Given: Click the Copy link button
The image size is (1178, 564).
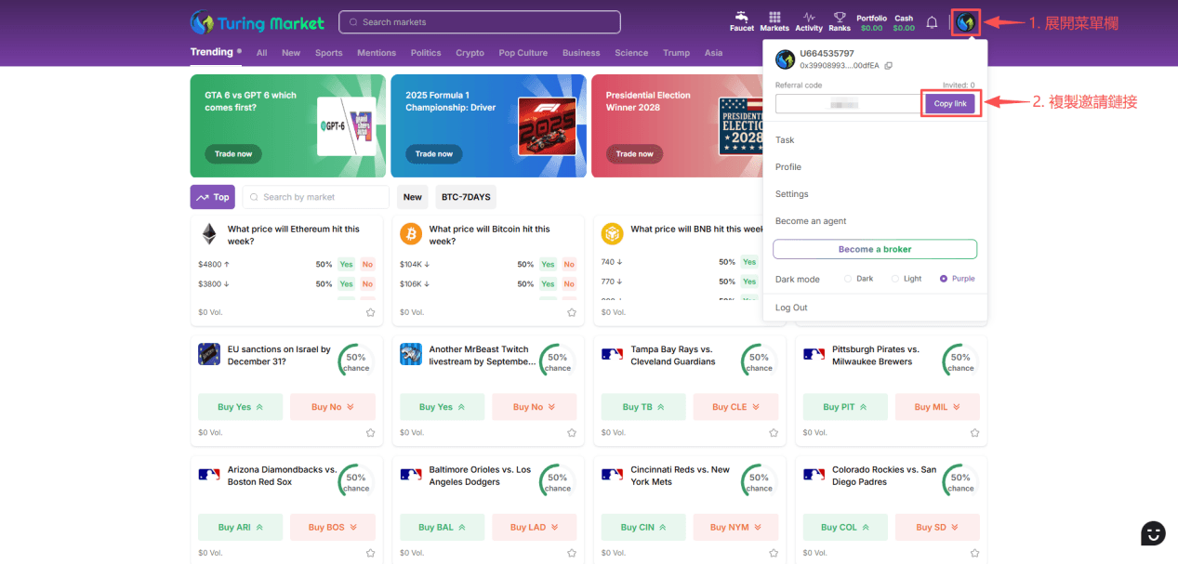Looking at the screenshot, I should click(x=950, y=103).
